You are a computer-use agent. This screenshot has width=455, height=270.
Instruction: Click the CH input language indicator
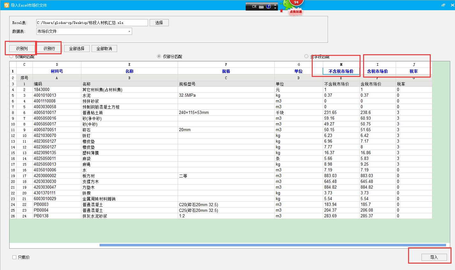point(254,6)
